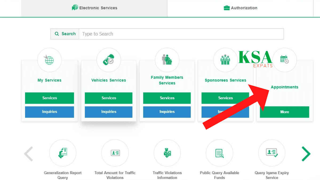Open the Generalization Report Query icon

pos(63,153)
